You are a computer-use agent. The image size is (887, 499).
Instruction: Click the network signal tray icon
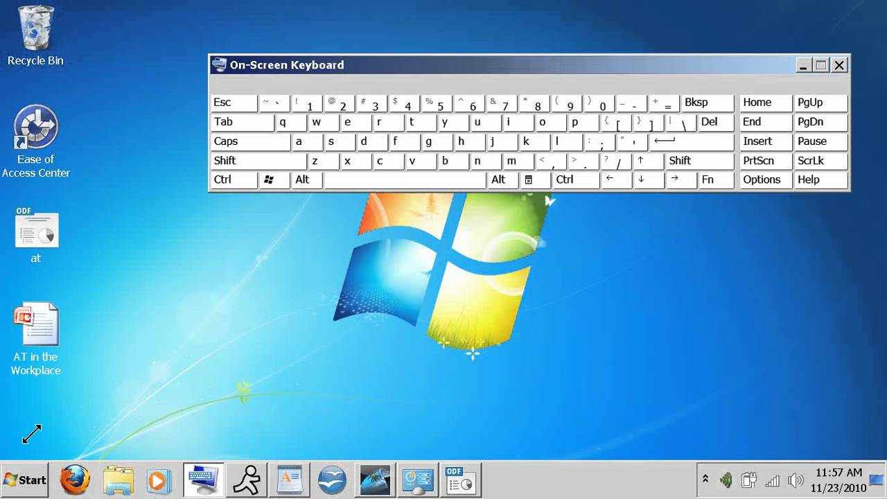pos(773,480)
